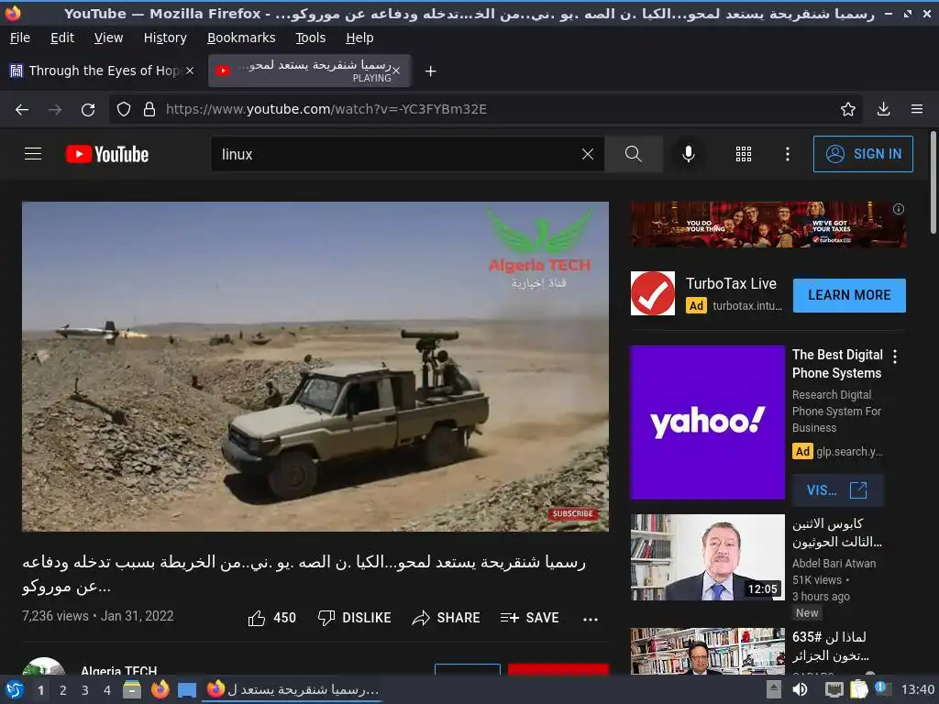Close the Through the Eyes tab
Screen dimensions: 939x704
click(189, 71)
